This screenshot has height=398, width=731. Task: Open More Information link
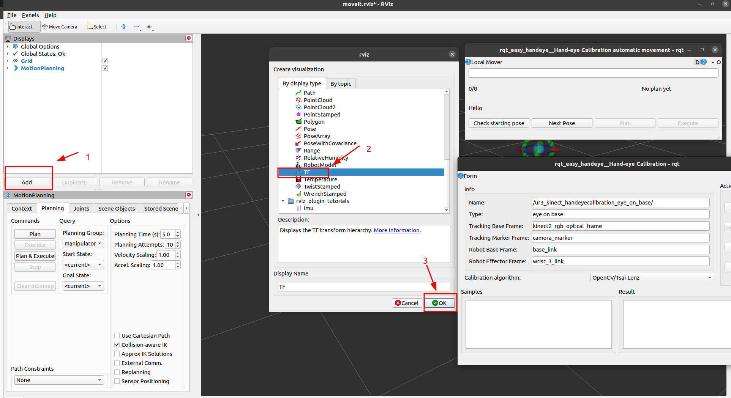pyautogui.click(x=396, y=230)
